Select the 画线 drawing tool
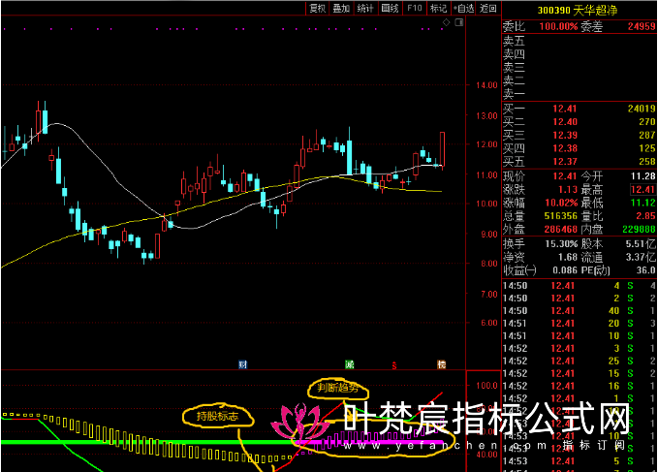658x472 pixels. [390, 8]
